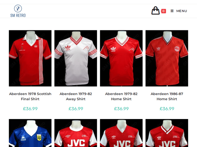Open Aberdeen 1986-87 Home Shirt image

tap(167, 58)
